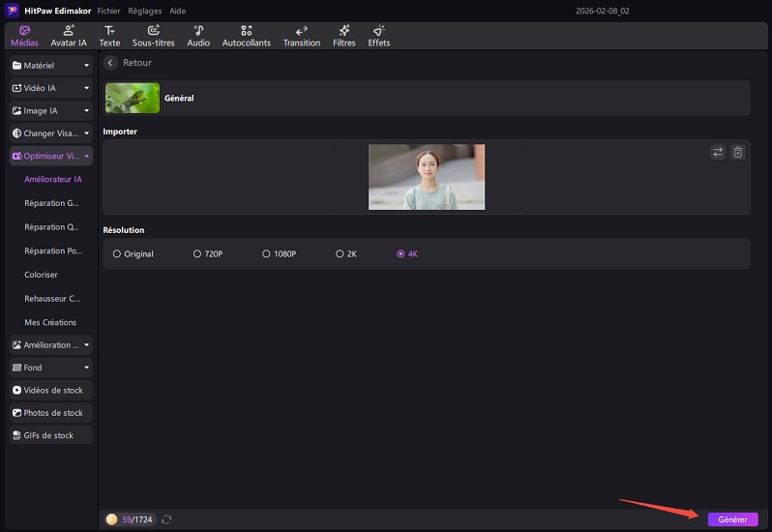Click the Retour label
772x532 pixels.
click(x=137, y=63)
